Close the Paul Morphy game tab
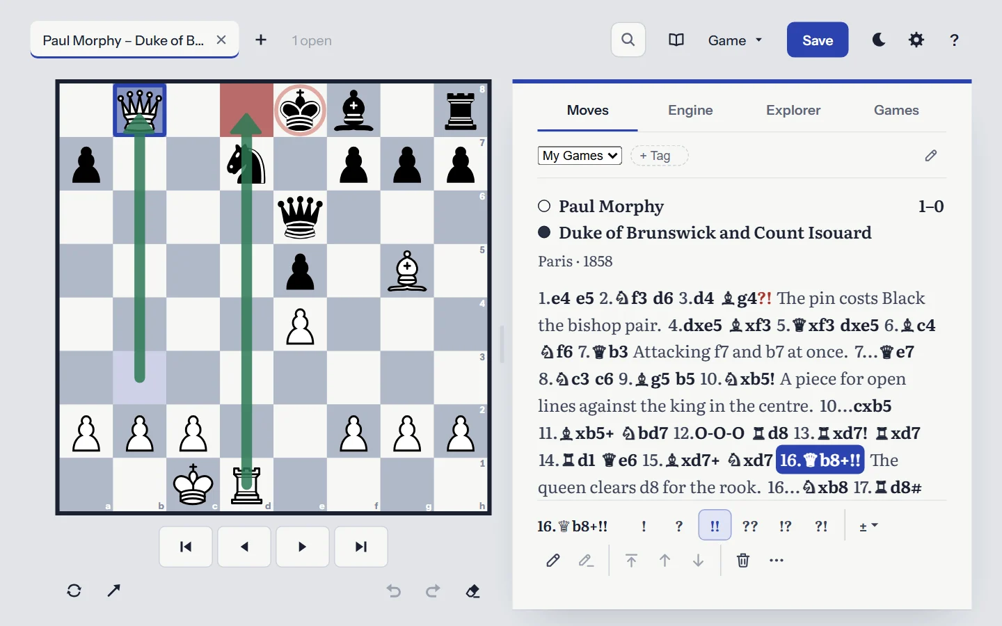1002x626 pixels. coord(221,40)
